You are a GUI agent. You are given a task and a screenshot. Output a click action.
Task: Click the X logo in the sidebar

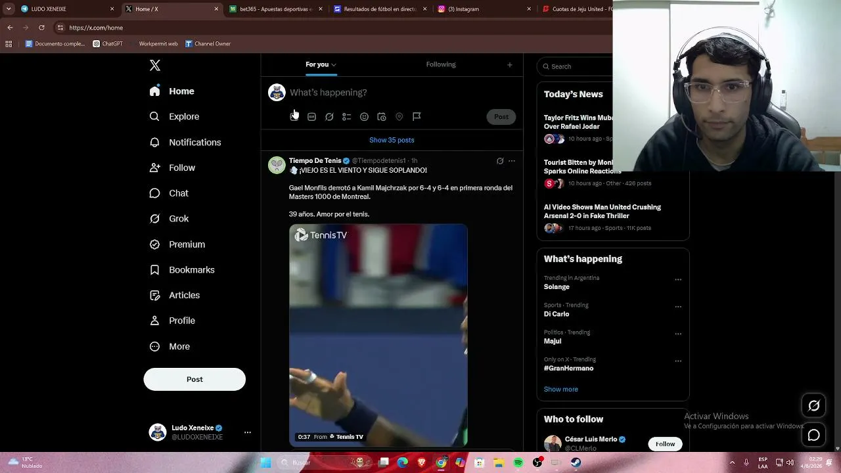click(x=155, y=65)
